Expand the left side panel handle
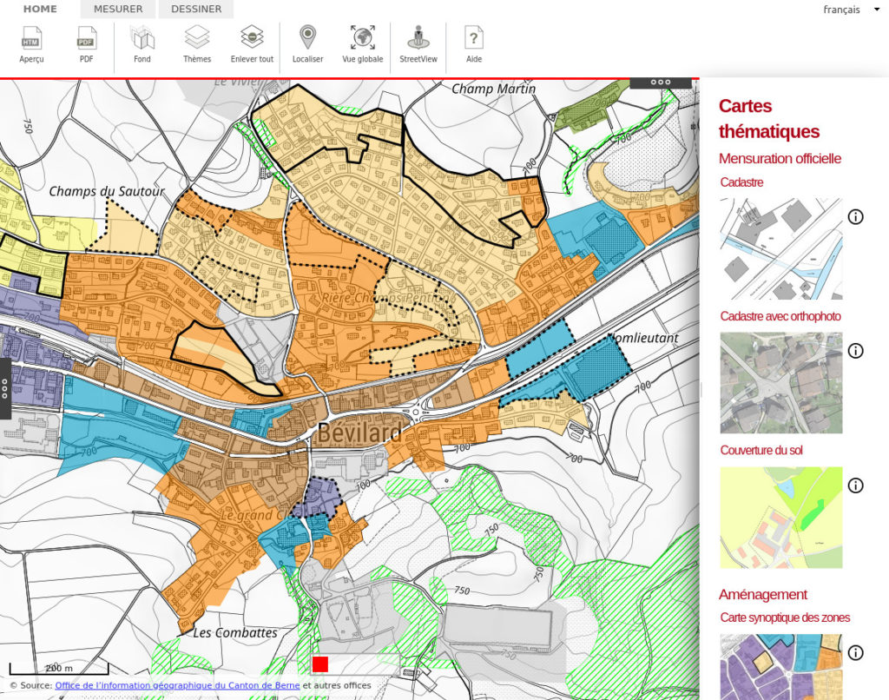 4,388
